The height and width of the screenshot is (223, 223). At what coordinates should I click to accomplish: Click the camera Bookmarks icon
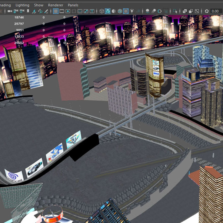click(x=28, y=11)
